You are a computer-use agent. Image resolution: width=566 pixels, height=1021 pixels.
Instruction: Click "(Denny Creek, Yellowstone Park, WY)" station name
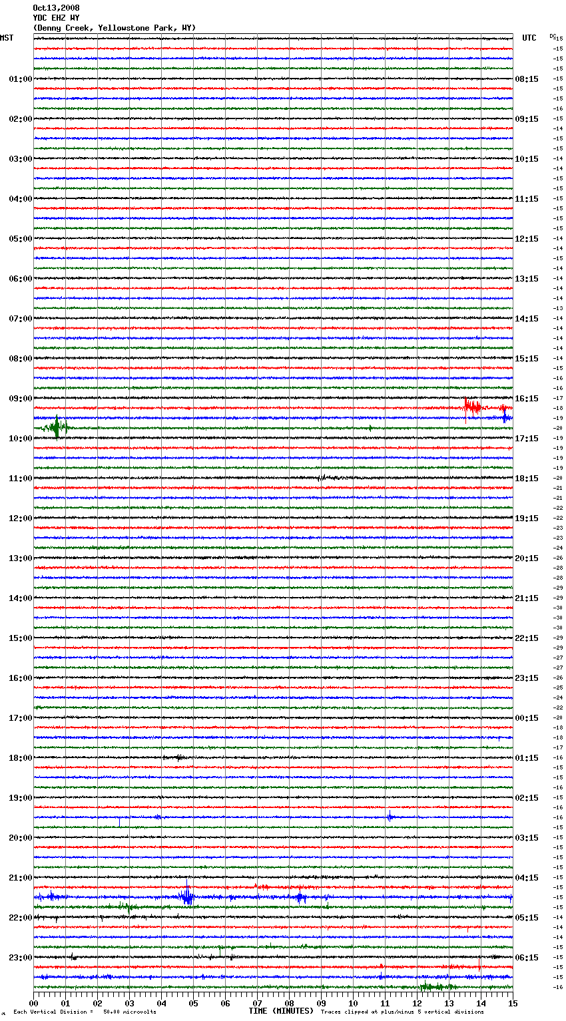[x=115, y=28]
